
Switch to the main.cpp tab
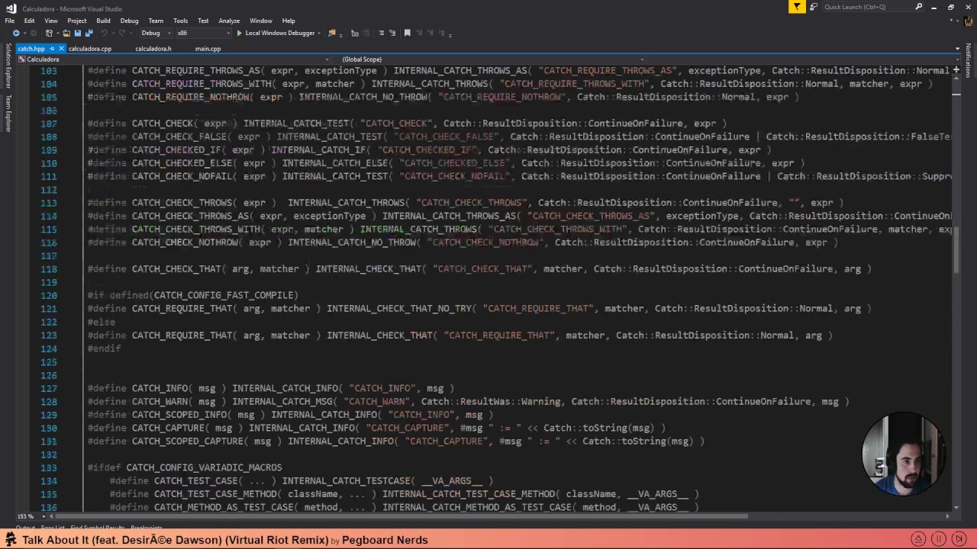point(208,49)
